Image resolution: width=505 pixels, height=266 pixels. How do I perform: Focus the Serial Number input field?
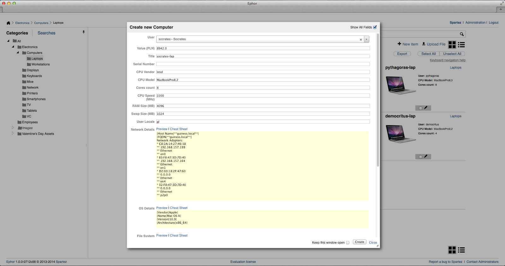pos(263,64)
